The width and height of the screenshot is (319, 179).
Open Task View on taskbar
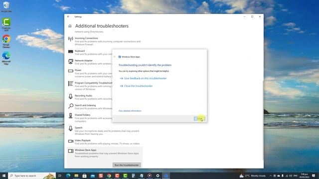[x=60, y=176]
